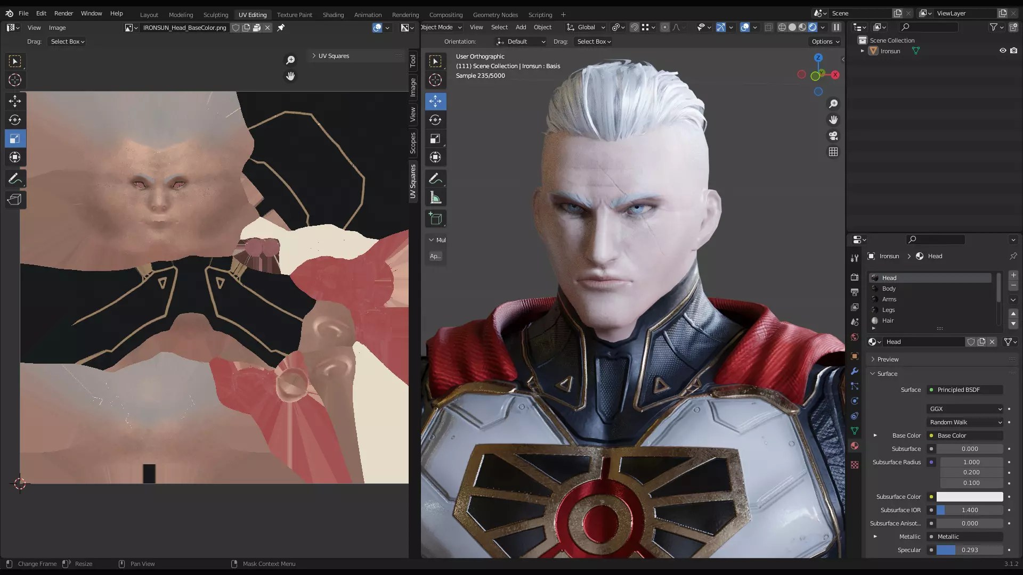This screenshot has height=575, width=1023.
Task: Pin the properties editor context
Action: coord(1013,256)
